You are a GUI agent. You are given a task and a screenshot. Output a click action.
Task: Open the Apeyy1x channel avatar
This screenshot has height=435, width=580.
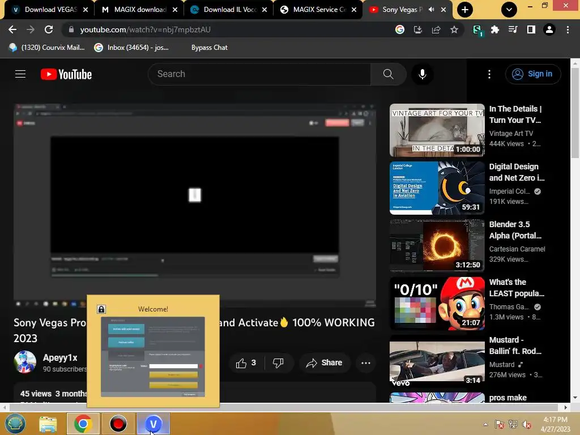point(25,362)
